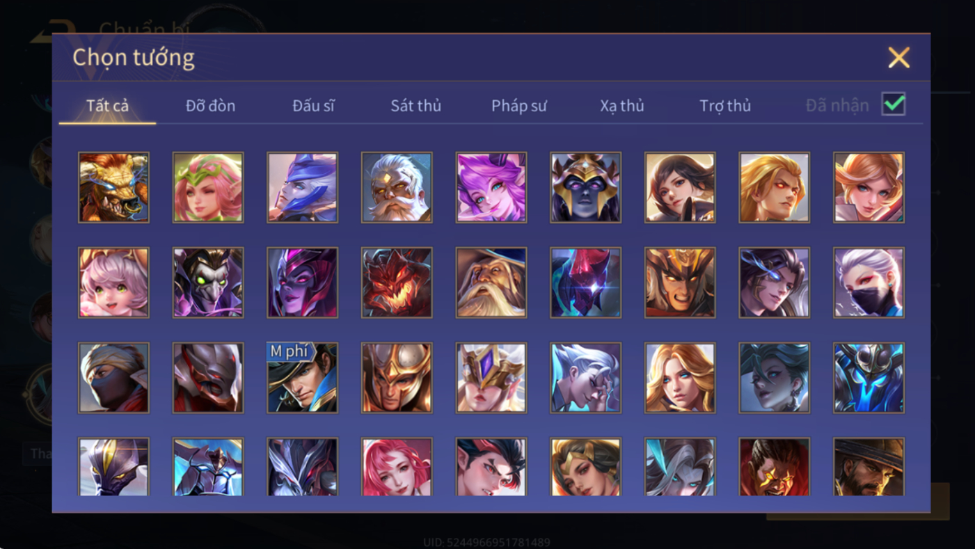The height and width of the screenshot is (549, 975).
Task: Toggle the "Đã nhận" checkbox
Action: [894, 104]
